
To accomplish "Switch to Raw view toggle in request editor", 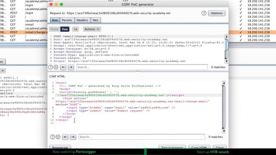I will point(65,29).
